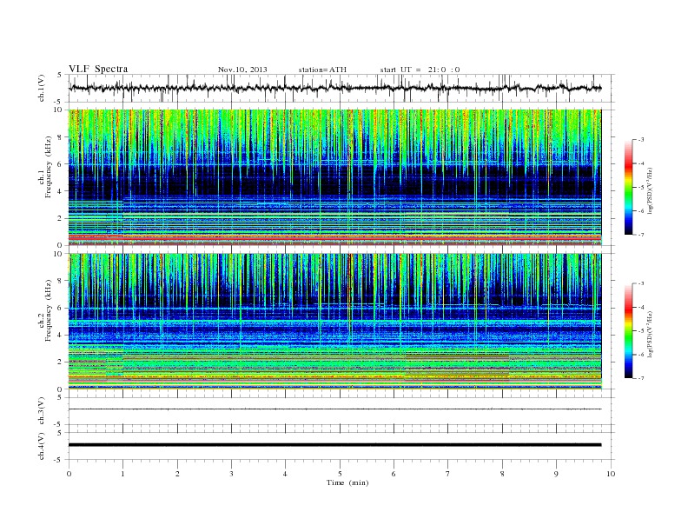Click the "-5" label on ch.1 color bar
The height and width of the screenshot is (532, 688).
point(640,187)
